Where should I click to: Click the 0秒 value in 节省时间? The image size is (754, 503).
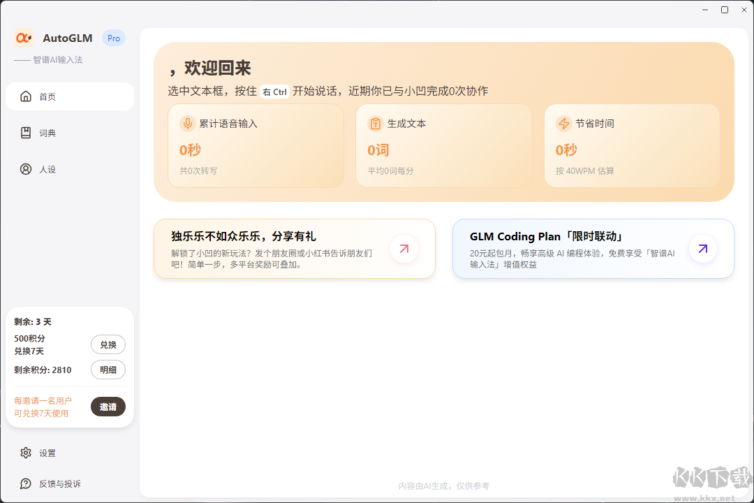[x=566, y=150]
